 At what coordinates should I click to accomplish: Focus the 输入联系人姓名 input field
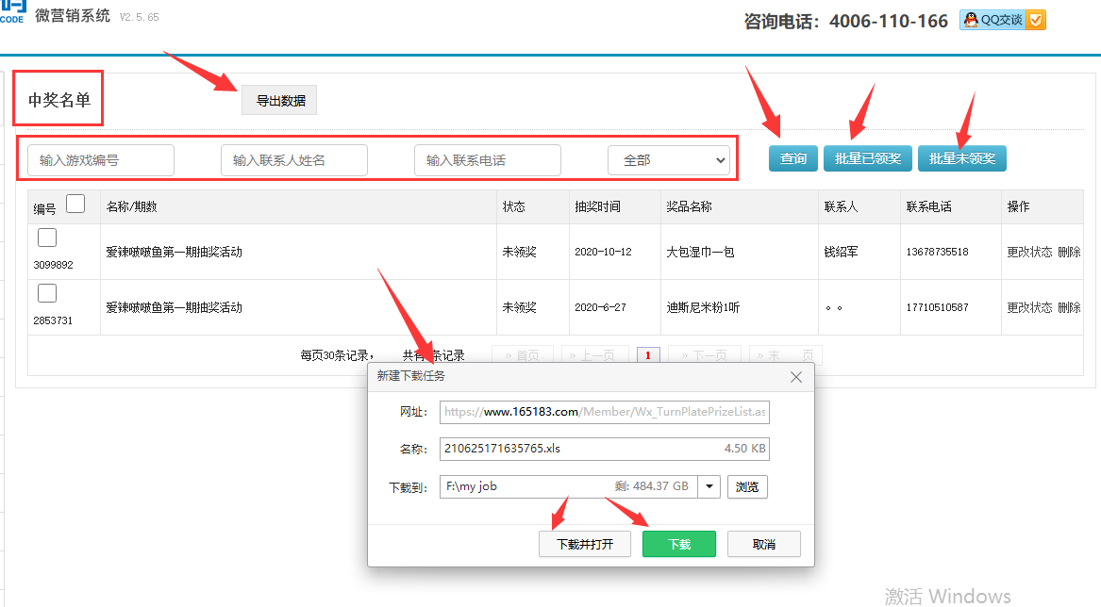(x=294, y=160)
